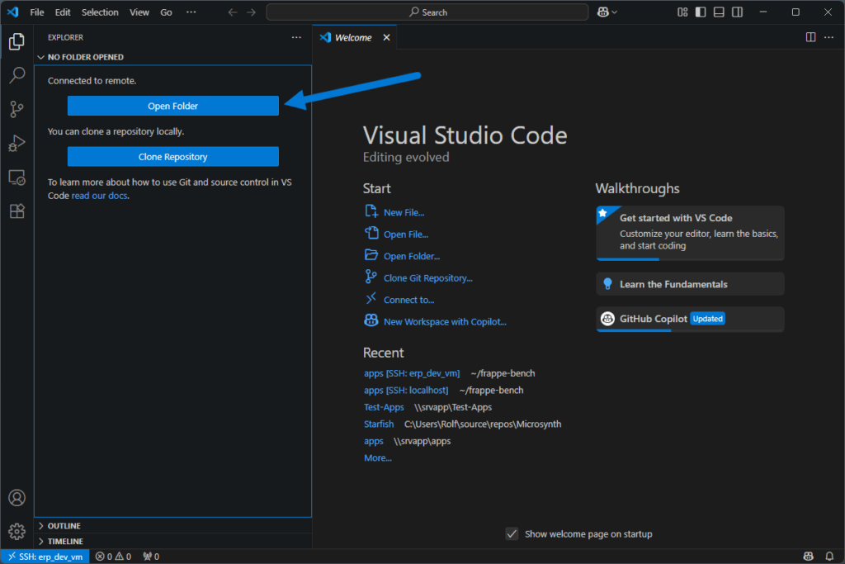The width and height of the screenshot is (845, 564).
Task: Open recent apps [SSH: localhost]
Action: tap(406, 390)
